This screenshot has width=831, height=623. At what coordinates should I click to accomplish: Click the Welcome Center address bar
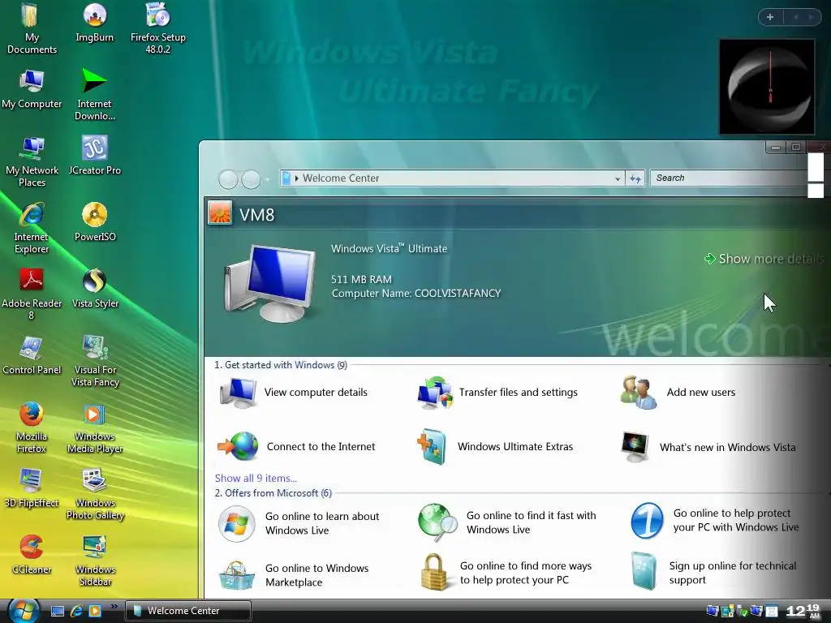click(x=451, y=178)
